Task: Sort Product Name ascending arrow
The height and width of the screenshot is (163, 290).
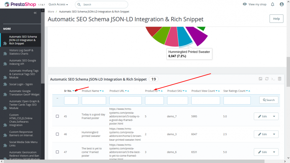Action: coord(103,91)
